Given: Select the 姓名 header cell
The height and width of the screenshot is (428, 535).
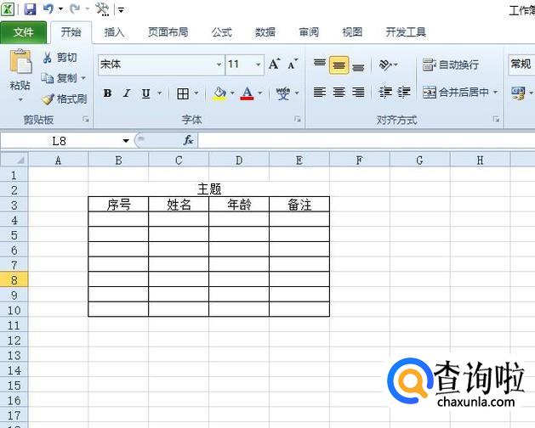Looking at the screenshot, I should point(179,205).
